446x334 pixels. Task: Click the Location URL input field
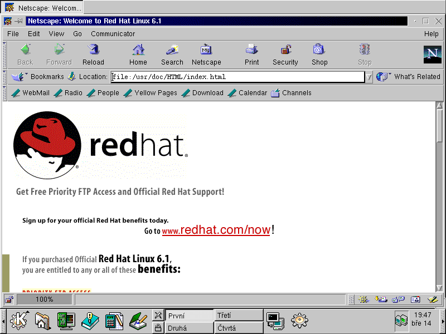(237, 77)
